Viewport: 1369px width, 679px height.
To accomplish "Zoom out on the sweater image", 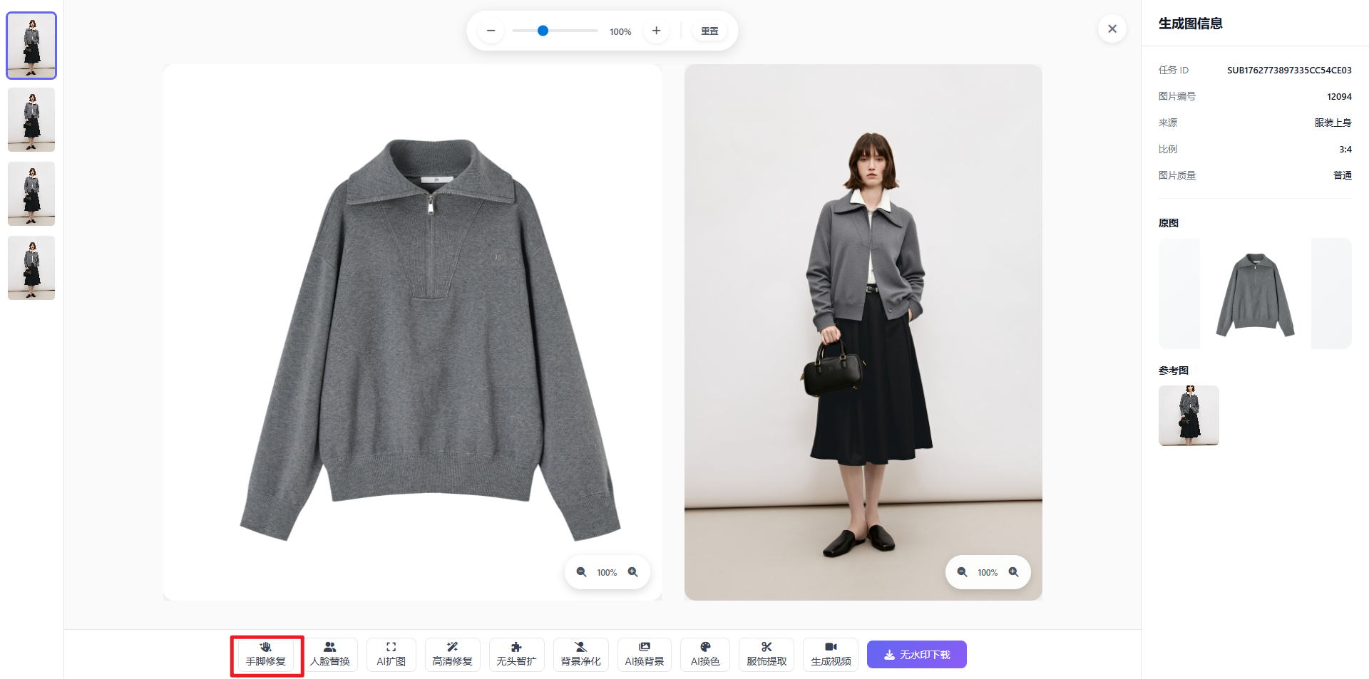I will coord(581,572).
